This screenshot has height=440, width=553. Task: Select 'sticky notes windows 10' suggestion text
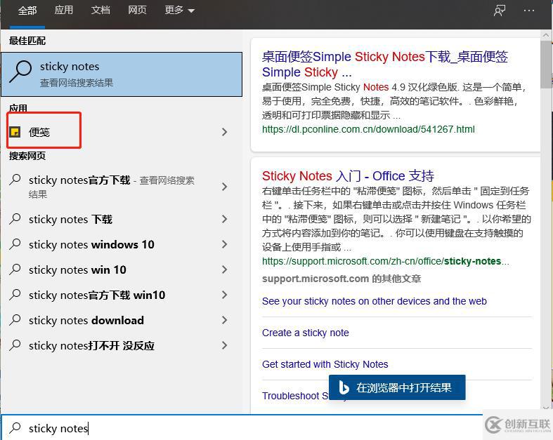click(x=91, y=244)
